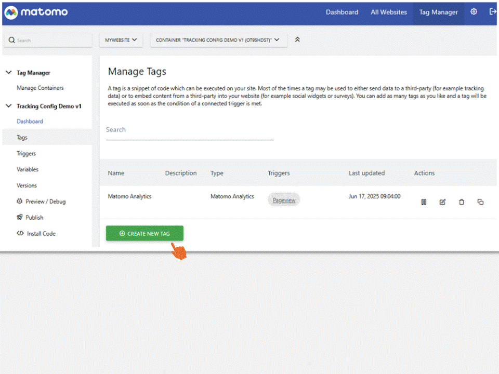
Task: Click the CREATE NEW TAG button
Action: pos(145,233)
